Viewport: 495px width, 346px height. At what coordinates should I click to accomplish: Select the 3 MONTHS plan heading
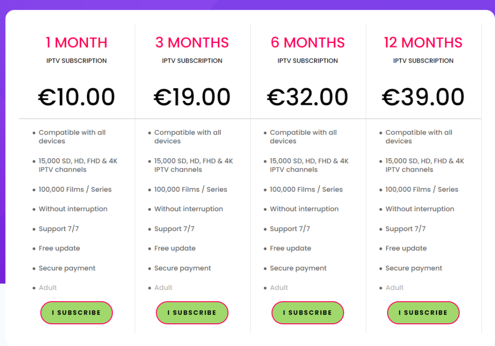(192, 42)
